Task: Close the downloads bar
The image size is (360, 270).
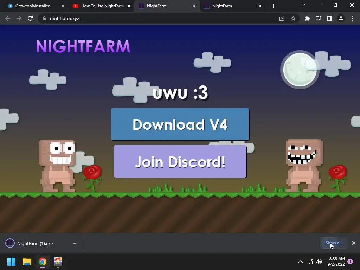Action: click(354, 243)
